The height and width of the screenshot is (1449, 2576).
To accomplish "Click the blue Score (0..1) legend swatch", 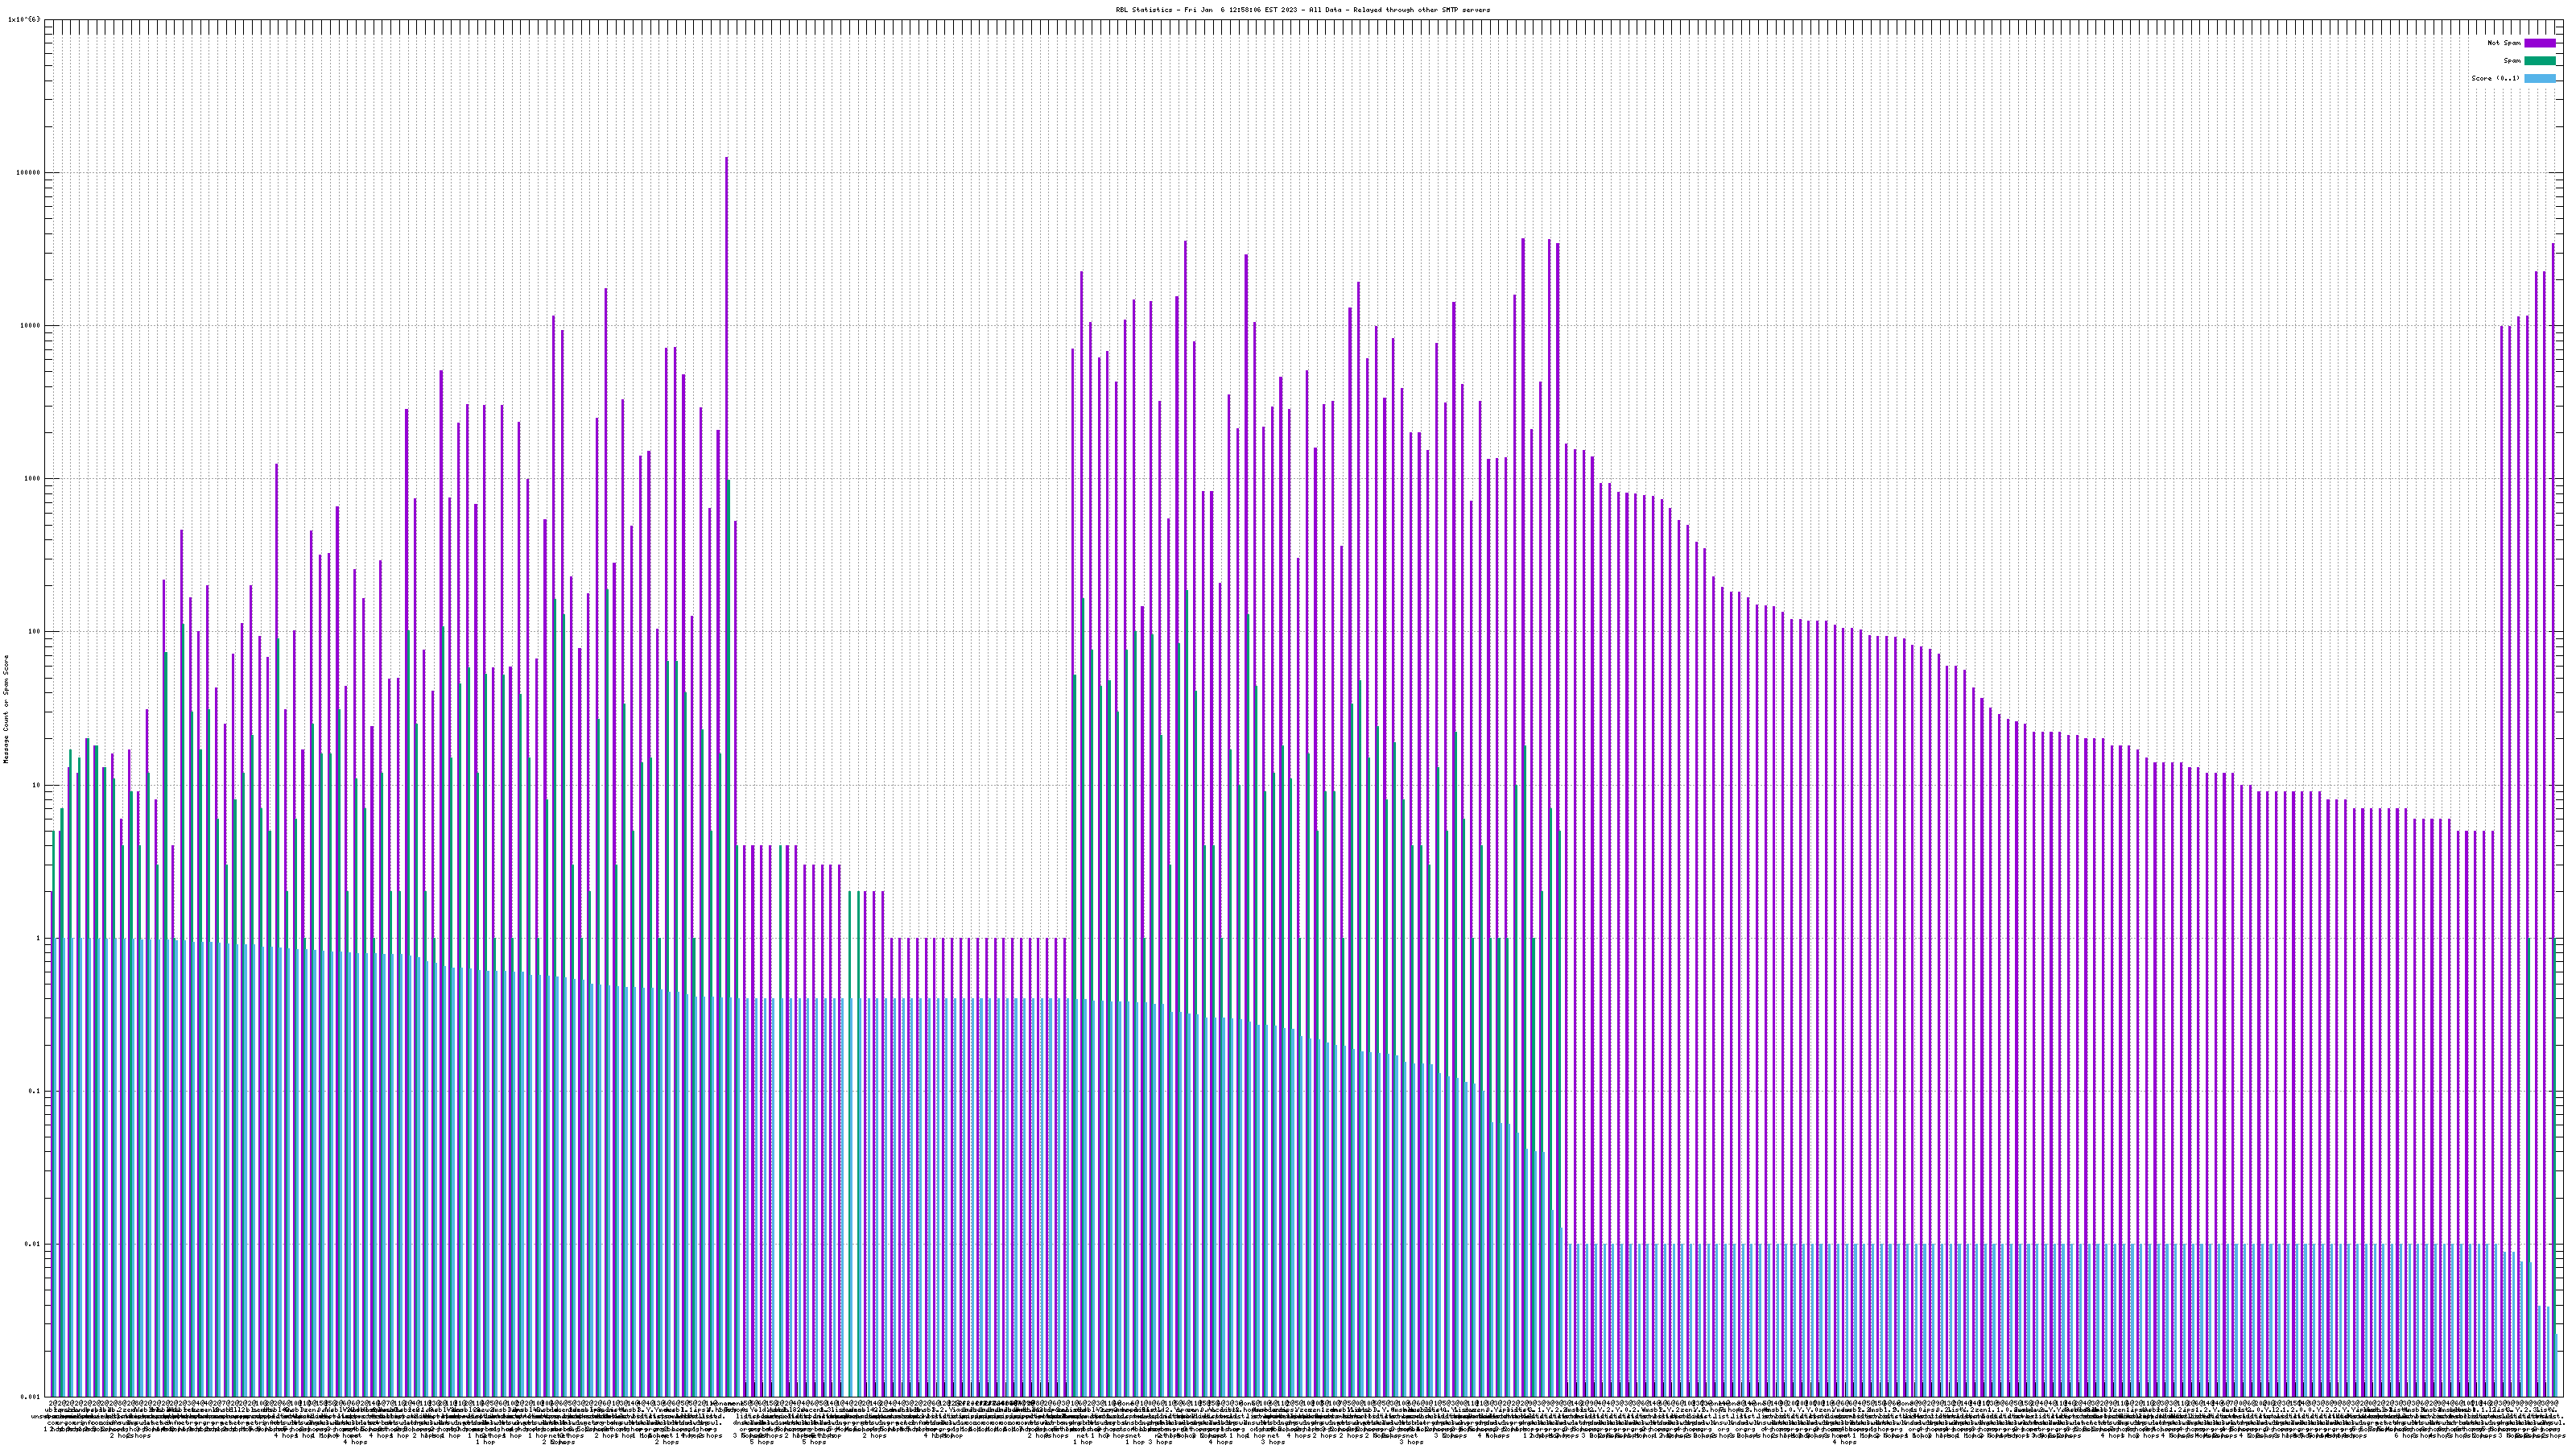I will point(2539,78).
